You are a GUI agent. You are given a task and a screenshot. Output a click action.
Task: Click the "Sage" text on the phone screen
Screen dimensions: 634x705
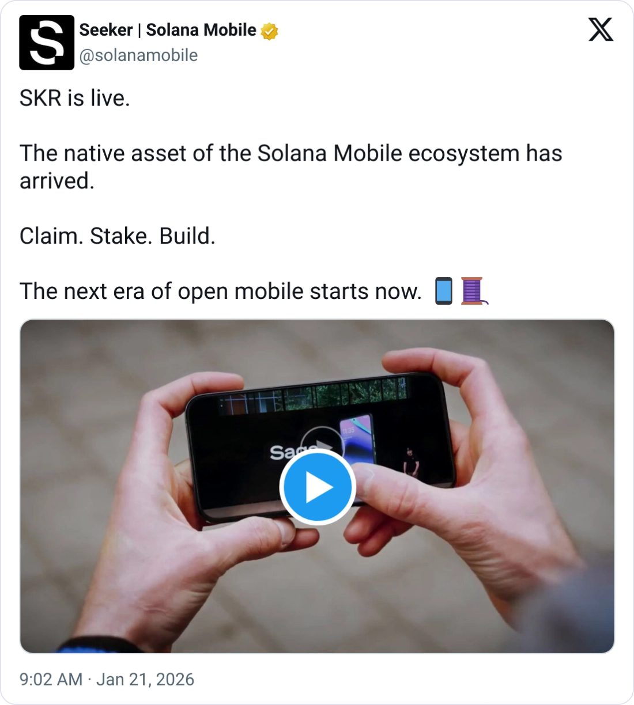point(285,452)
